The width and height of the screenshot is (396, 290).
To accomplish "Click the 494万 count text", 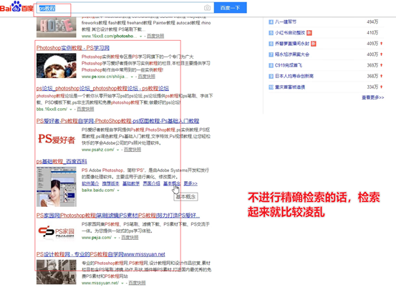I will tap(372, 22).
